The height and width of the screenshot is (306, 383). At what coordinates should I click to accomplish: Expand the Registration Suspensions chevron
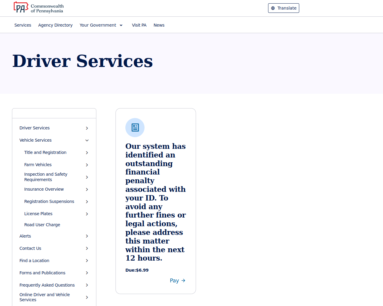click(87, 202)
